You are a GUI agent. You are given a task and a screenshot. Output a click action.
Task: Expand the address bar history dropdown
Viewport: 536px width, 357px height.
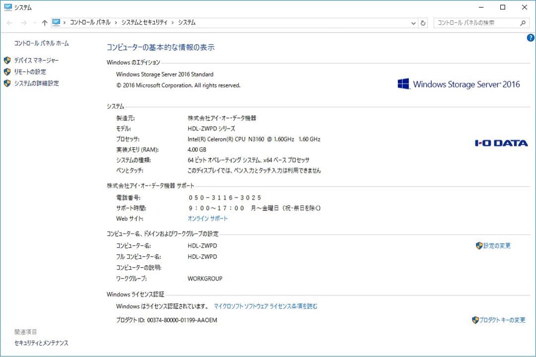pos(413,23)
